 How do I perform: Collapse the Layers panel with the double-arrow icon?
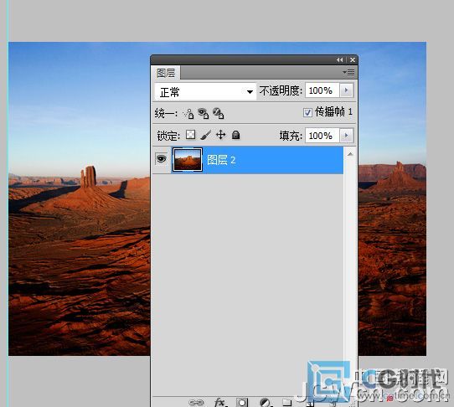click(x=340, y=59)
